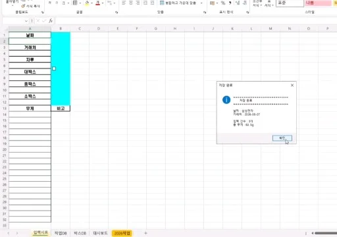Switch to 작업DB sheet tab
Viewport: 337px width, 237px height.
tap(61, 233)
